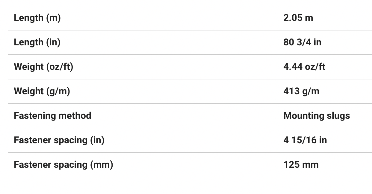Viewport: 372px width, 194px height.
Task: Select the "413 g/m" weight value
Action: point(301,91)
